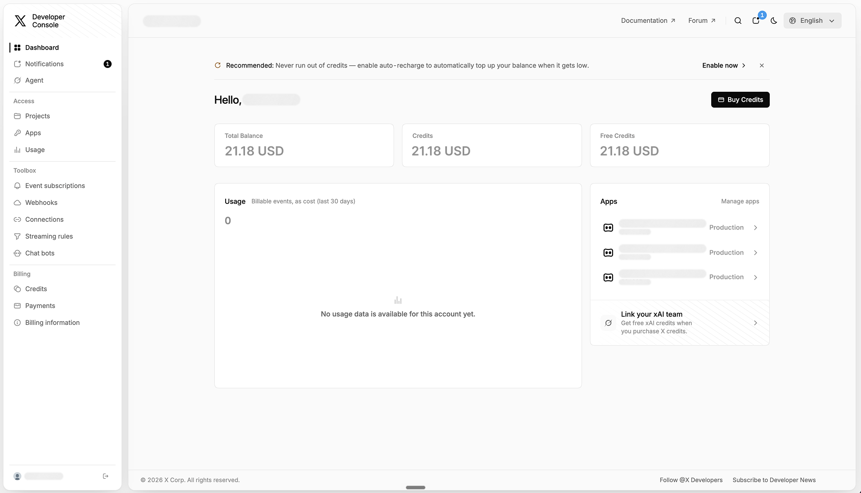Go to Dashboard in sidebar
The height and width of the screenshot is (493, 861).
pyautogui.click(x=62, y=48)
